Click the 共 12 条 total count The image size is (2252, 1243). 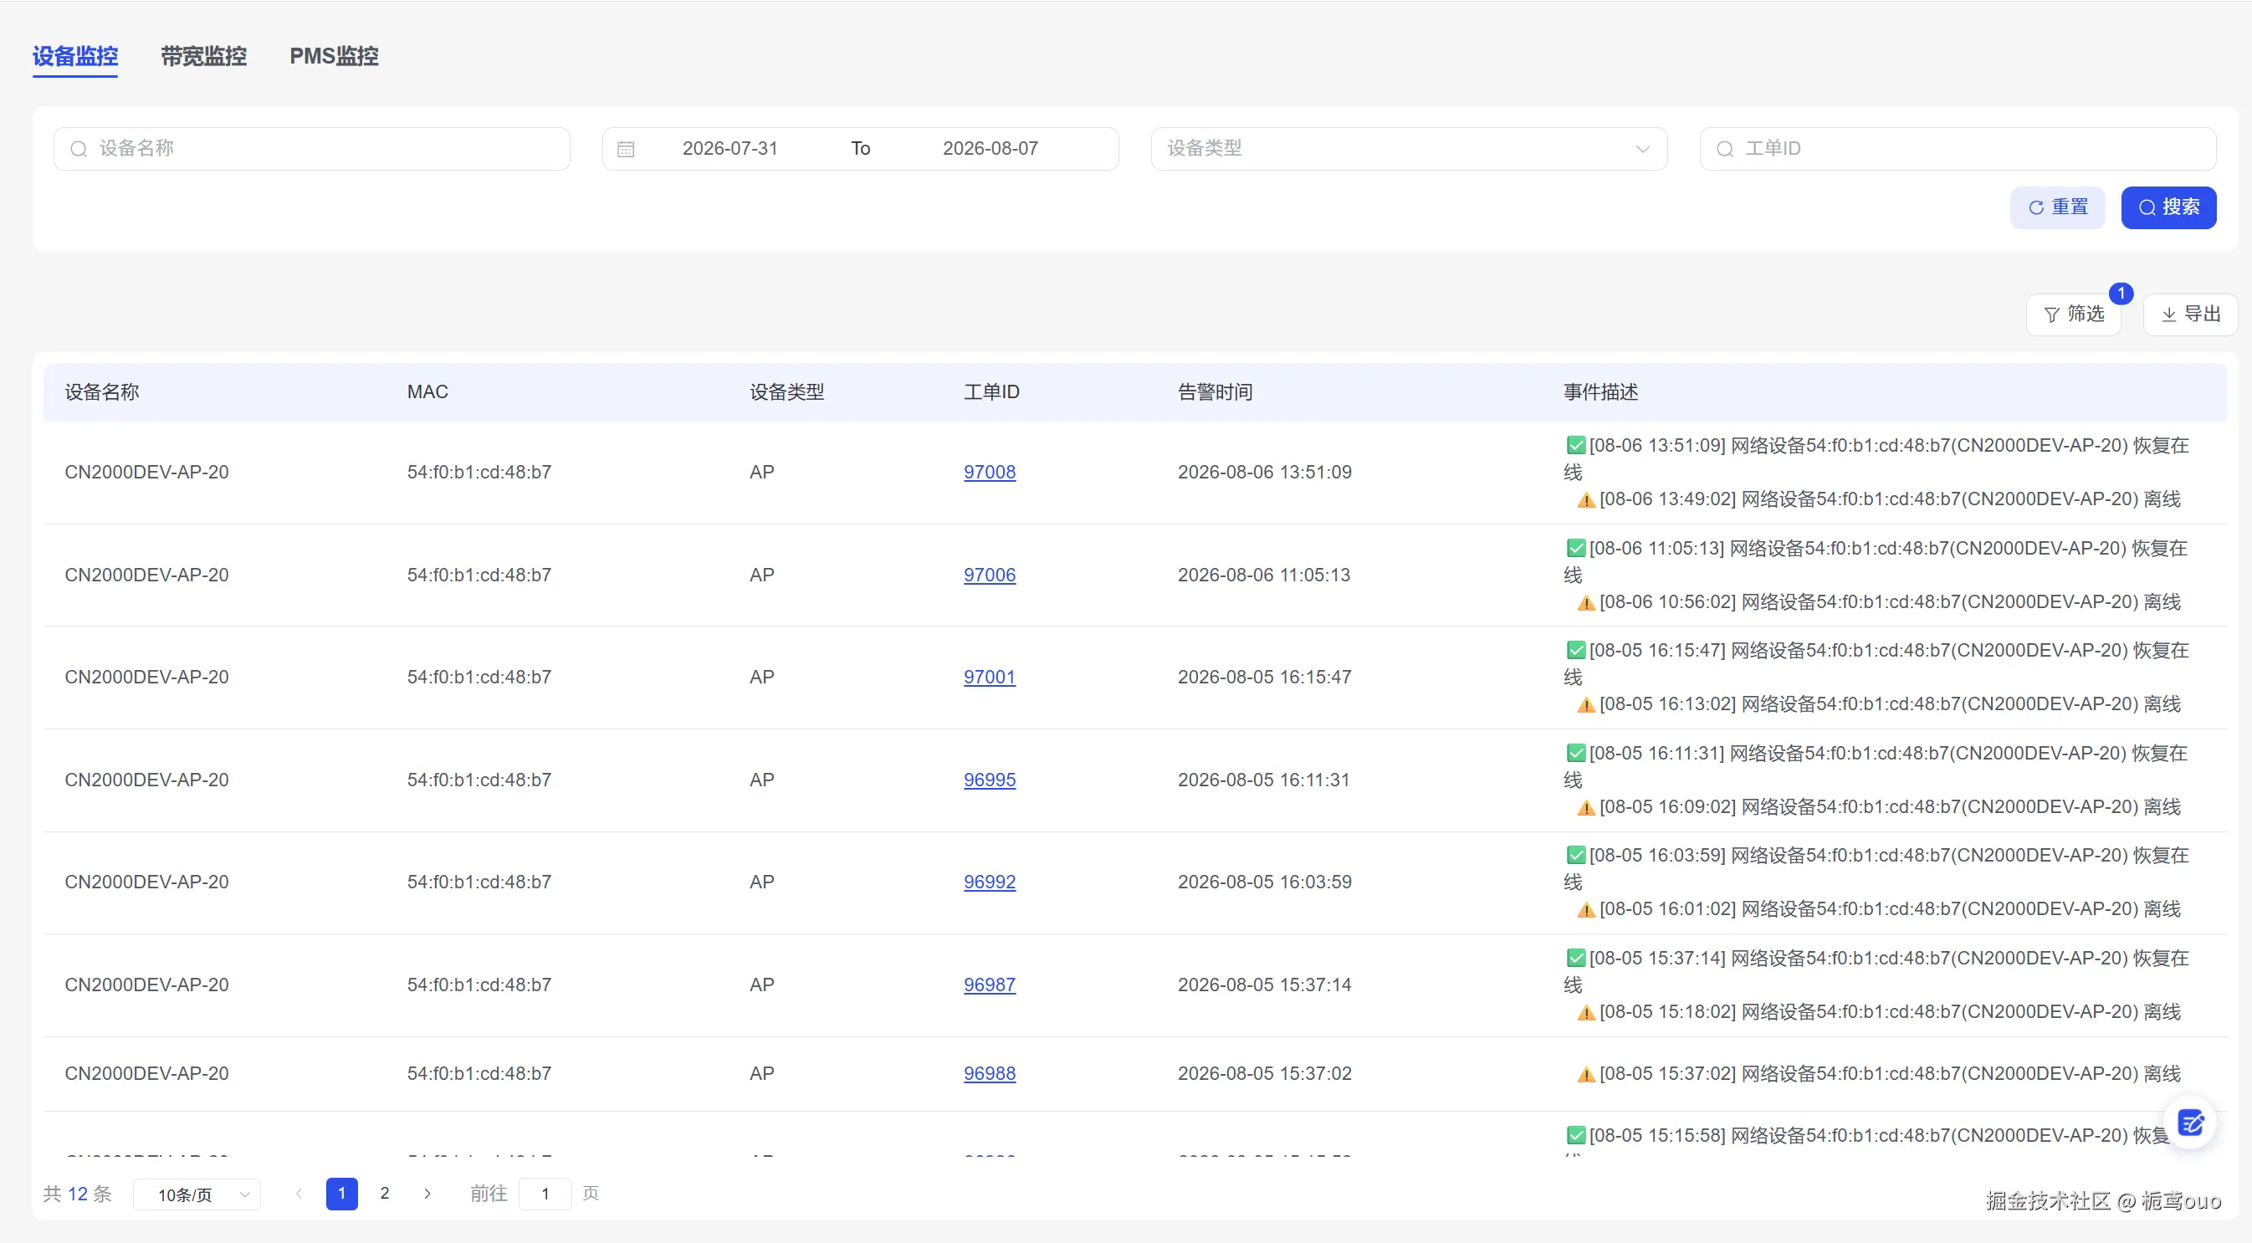tap(78, 1194)
